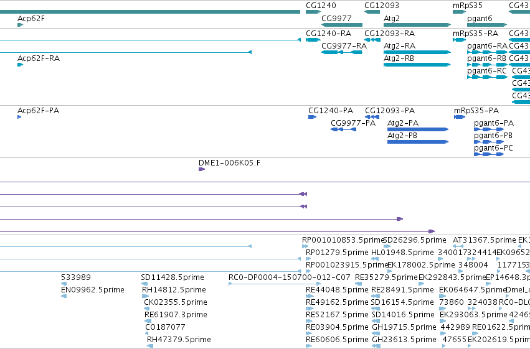
Task: Click the CG1240-PA protein feature
Action: coord(312,117)
